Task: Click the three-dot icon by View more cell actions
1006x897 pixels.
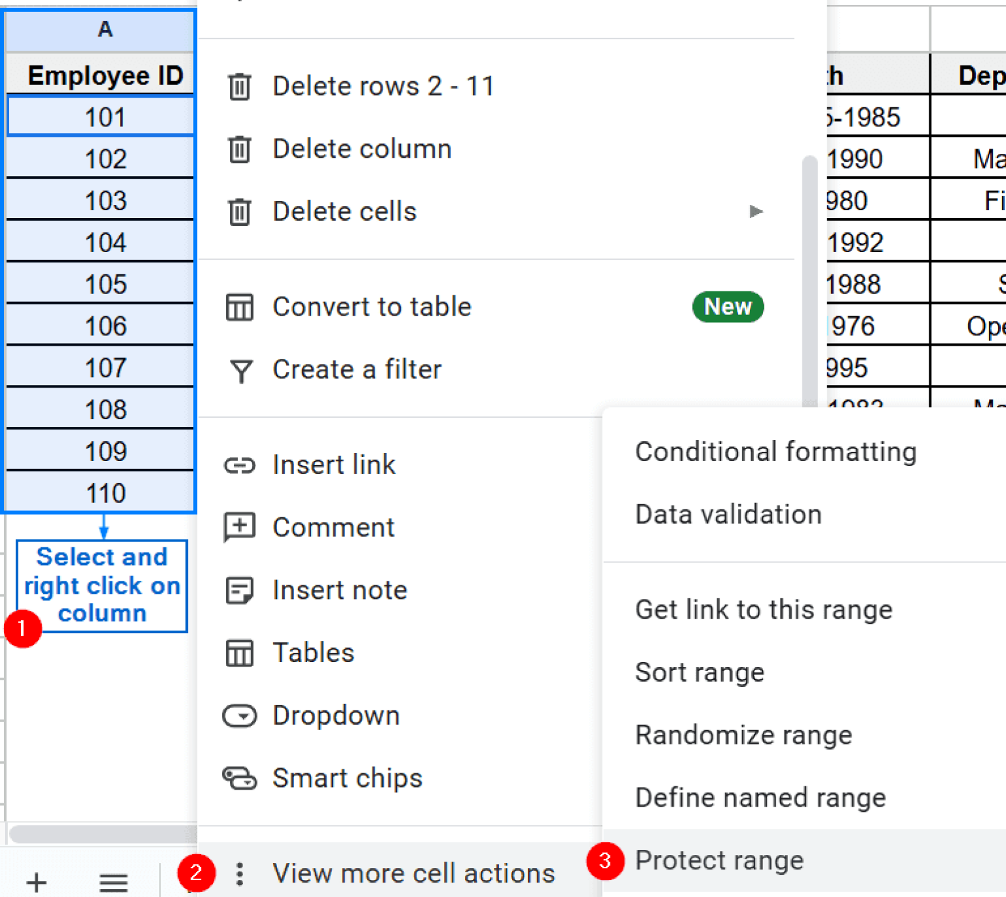Action: click(240, 873)
